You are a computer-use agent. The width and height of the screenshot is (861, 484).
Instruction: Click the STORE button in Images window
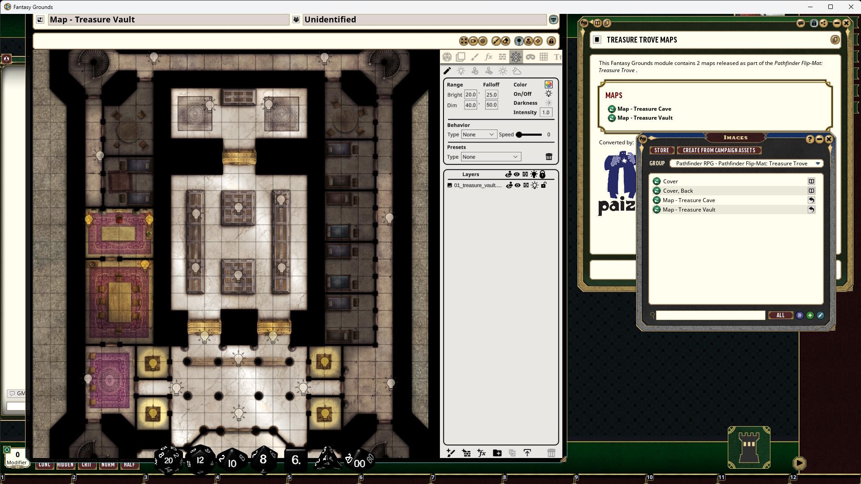661,151
